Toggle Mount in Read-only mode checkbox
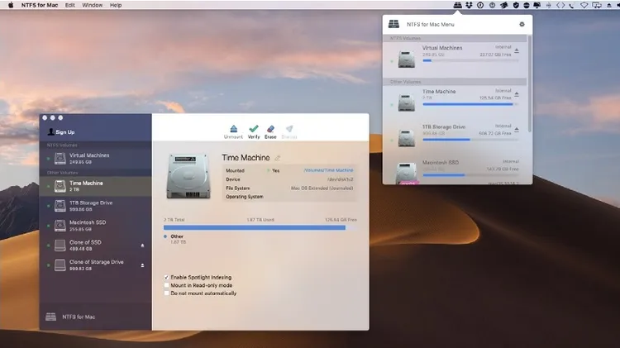 [x=166, y=285]
